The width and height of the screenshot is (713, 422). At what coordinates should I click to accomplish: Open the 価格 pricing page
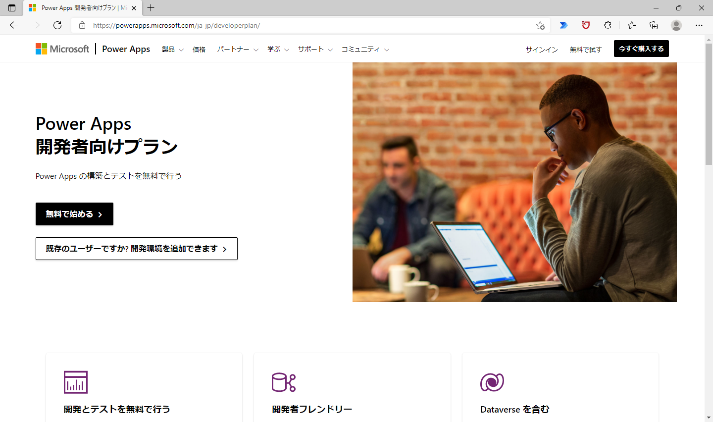click(199, 50)
